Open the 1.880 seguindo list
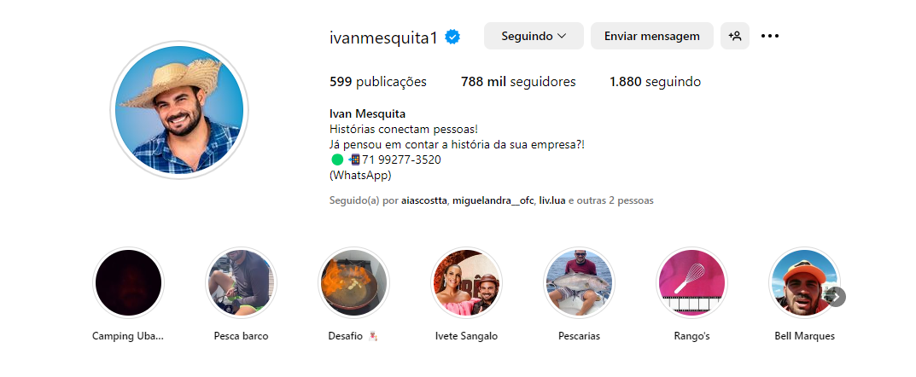This screenshot has height=377, width=916. [x=655, y=82]
